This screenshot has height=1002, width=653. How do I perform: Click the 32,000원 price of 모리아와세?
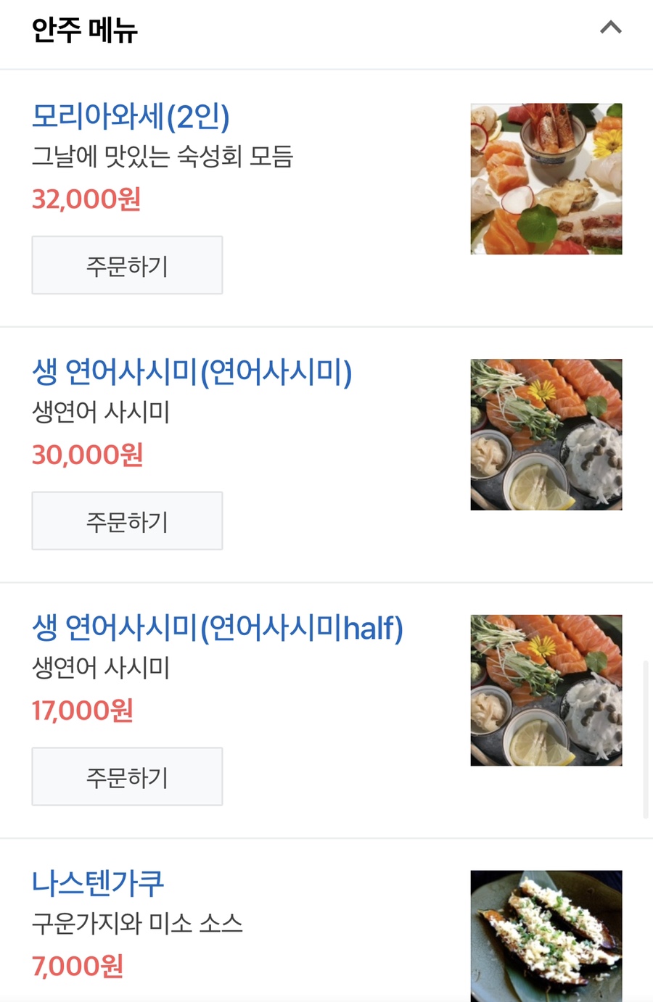86,199
